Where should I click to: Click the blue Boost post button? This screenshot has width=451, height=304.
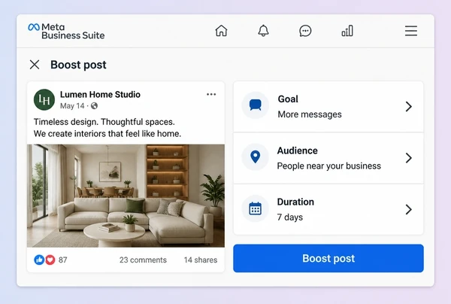point(328,258)
